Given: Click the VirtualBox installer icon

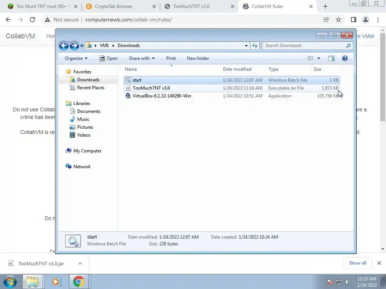Looking at the screenshot, I should [x=128, y=96].
